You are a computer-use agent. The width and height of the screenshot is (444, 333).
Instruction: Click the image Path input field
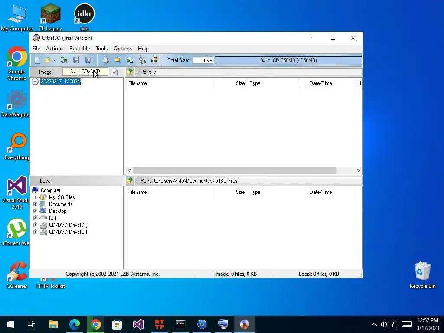coord(258,72)
